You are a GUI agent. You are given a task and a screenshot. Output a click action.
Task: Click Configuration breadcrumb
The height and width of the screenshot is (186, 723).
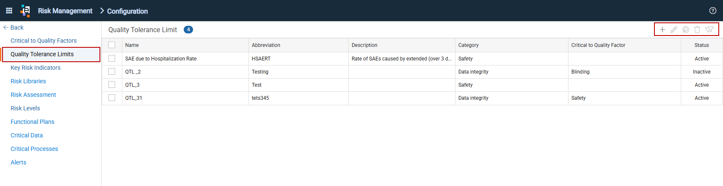[x=127, y=11]
